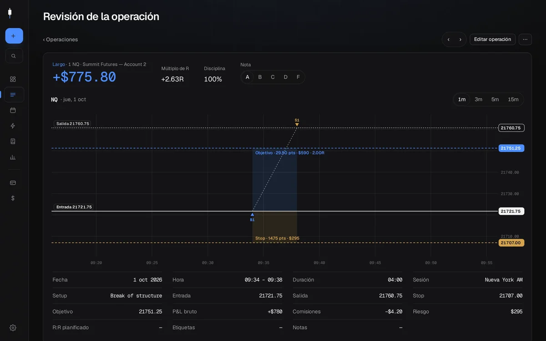This screenshot has width=546, height=341.
Task: Open the calendar icon in sidebar
Action: (x=13, y=110)
